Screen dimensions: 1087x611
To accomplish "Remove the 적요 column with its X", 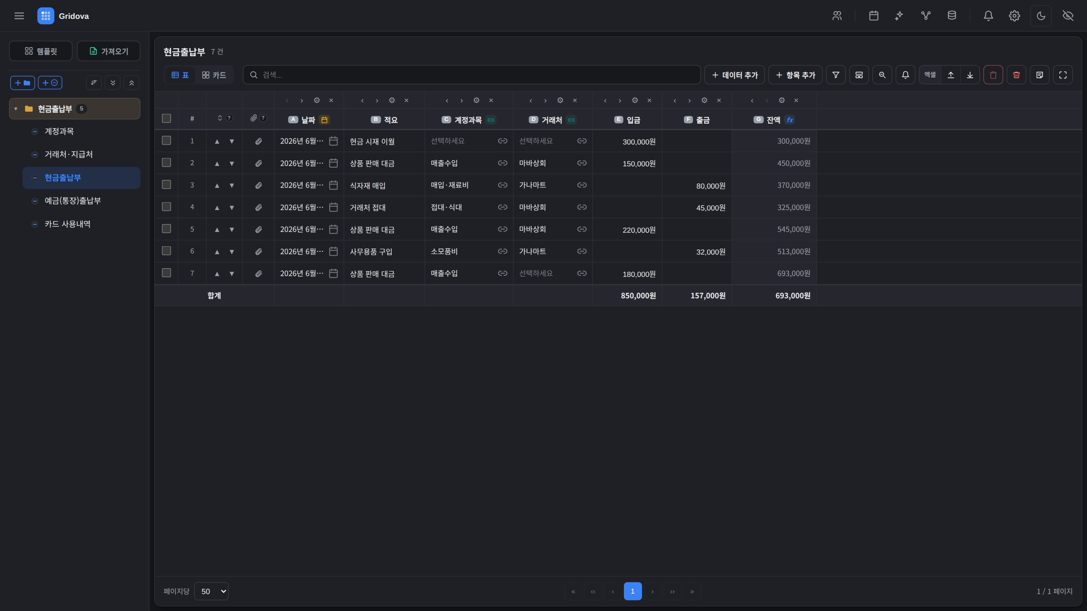I will [x=406, y=100].
